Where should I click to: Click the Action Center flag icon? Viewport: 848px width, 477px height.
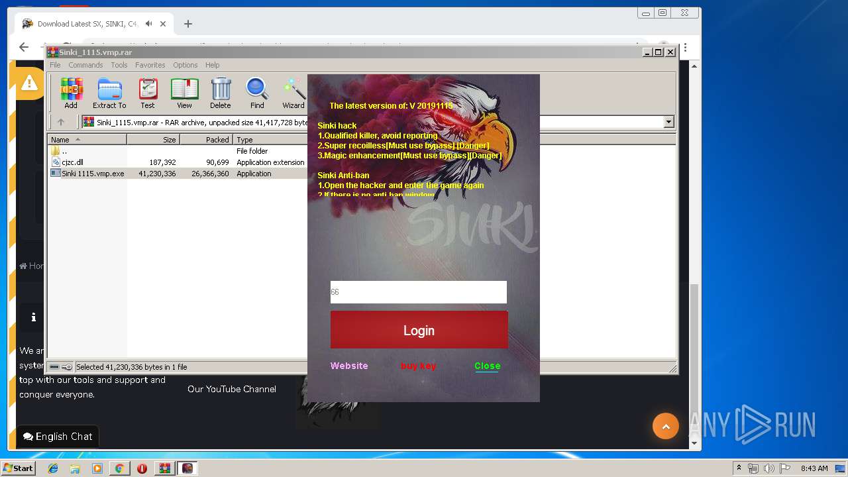click(786, 468)
